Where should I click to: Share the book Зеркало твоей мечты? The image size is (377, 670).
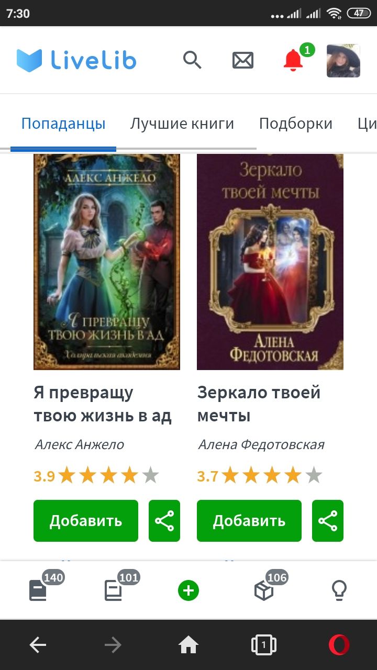(328, 521)
